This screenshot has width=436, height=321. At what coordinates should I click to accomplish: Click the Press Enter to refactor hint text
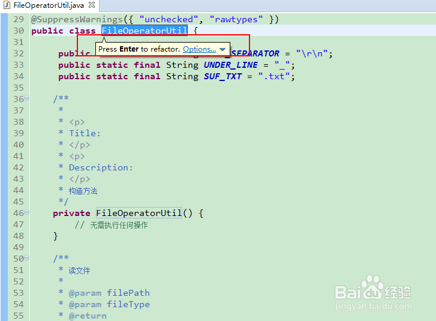pos(139,49)
